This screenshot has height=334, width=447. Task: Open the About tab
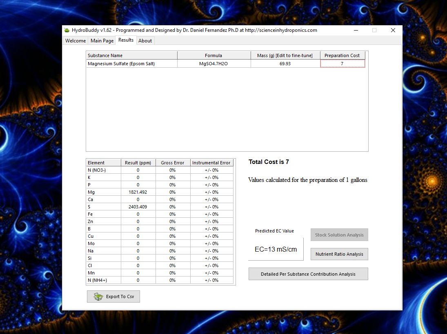click(x=145, y=41)
